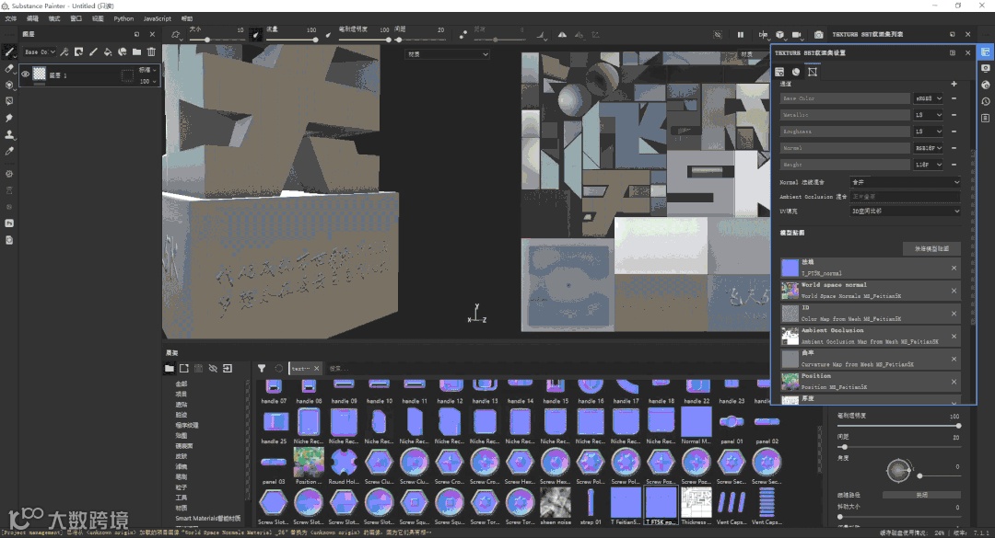Screen dimensions: 995x538
Task: Open the History clock icon in right dock
Action: (985, 101)
